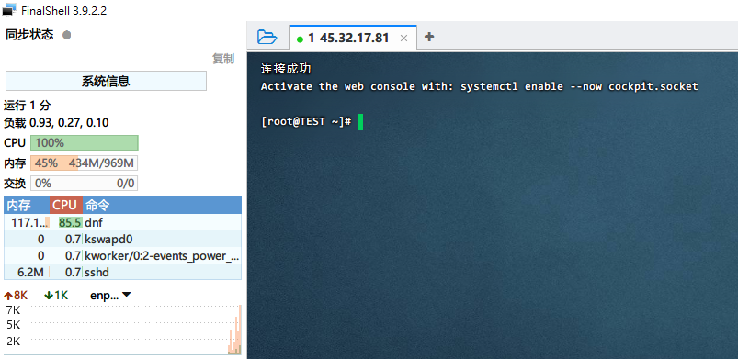Click the sync status gray indicator dot

66,35
